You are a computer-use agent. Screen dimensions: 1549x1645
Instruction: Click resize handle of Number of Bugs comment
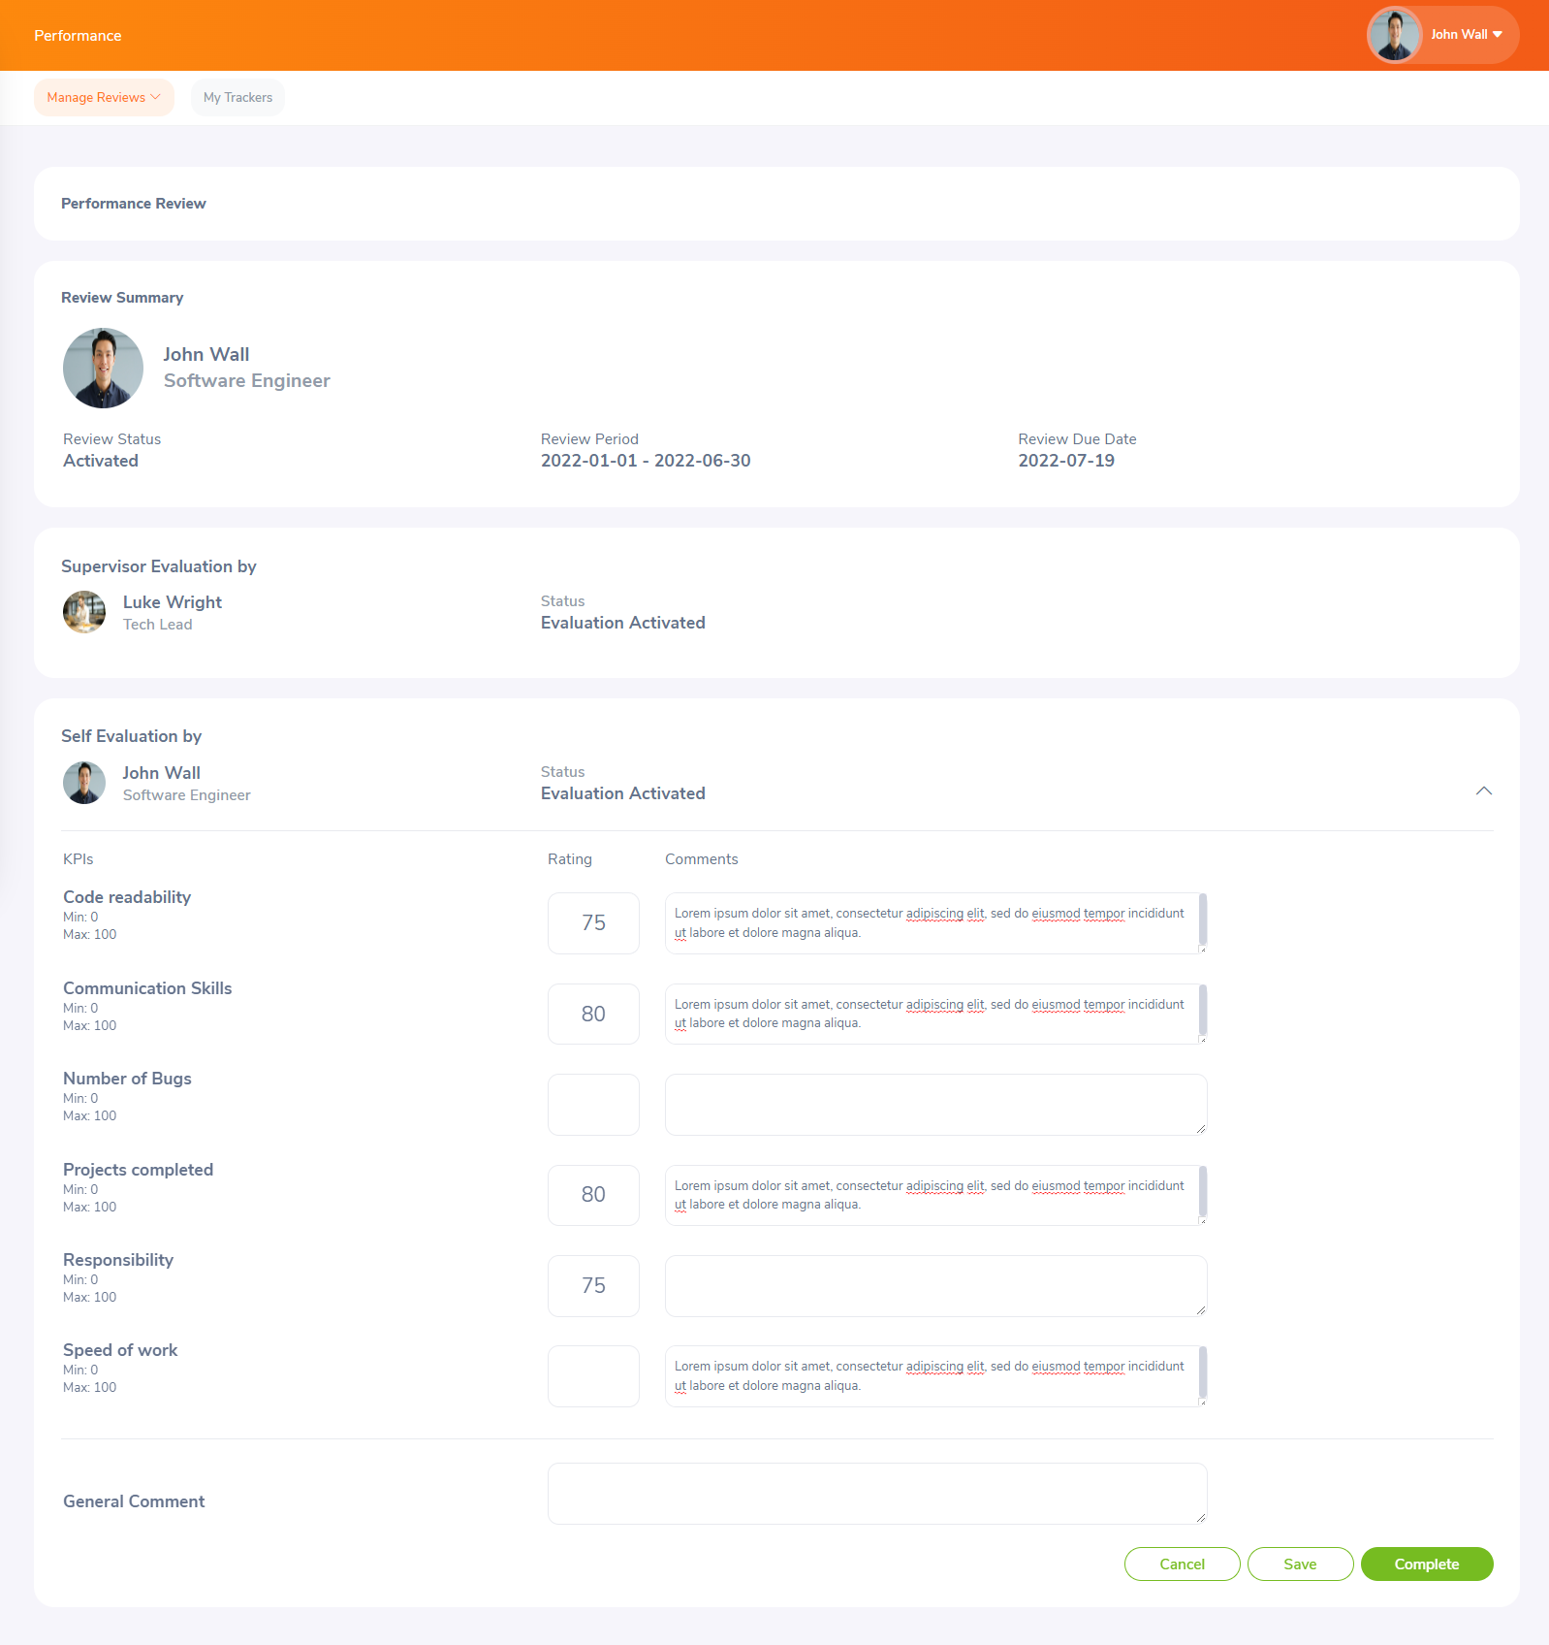coord(1201,1129)
